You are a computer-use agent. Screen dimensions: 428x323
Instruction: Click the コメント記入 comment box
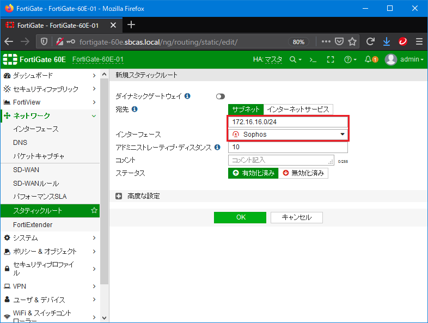point(281,160)
